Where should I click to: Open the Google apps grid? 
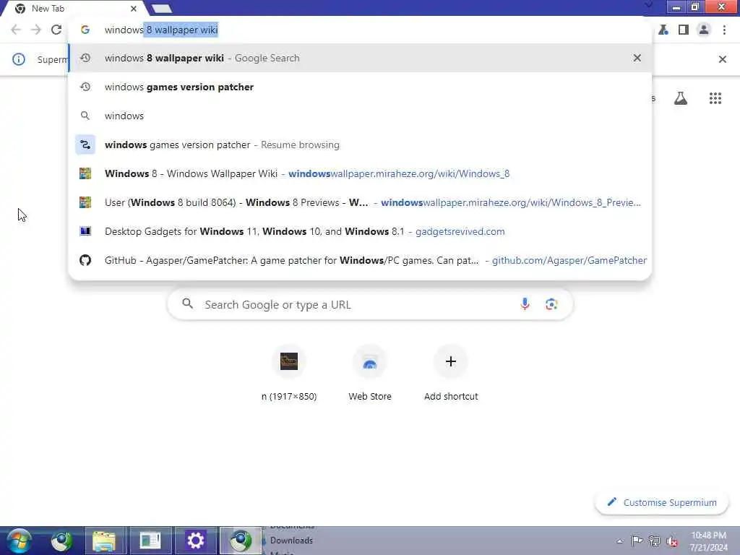click(x=715, y=98)
